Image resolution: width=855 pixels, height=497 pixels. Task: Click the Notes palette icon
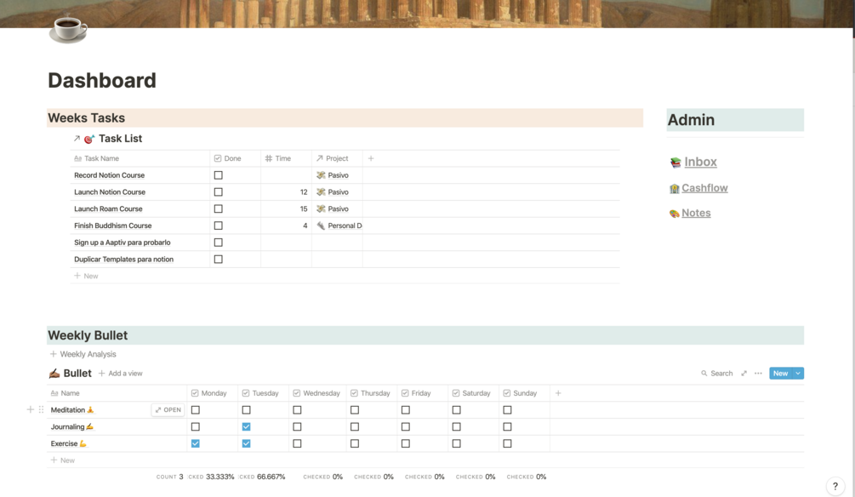675,214
